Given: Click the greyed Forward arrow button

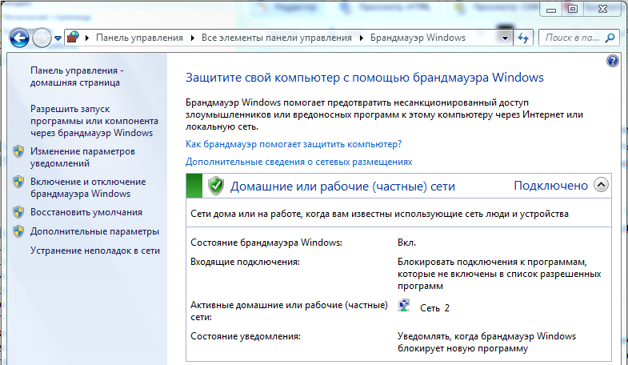Looking at the screenshot, I should pos(42,38).
